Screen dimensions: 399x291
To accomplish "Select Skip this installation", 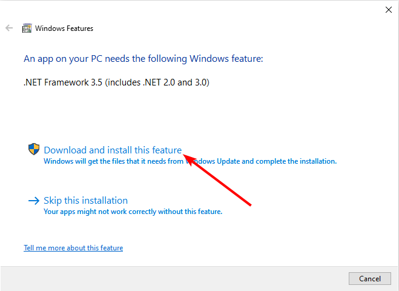I will click(x=85, y=201).
